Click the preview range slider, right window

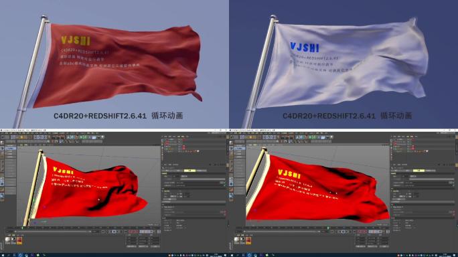(282, 232)
